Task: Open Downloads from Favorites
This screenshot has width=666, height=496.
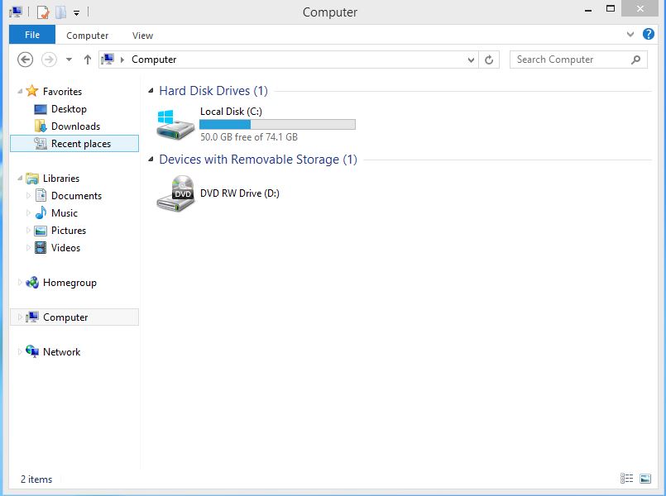Action: pos(75,126)
